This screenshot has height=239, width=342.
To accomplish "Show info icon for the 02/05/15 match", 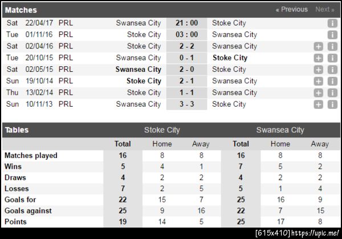I will click(332, 70).
